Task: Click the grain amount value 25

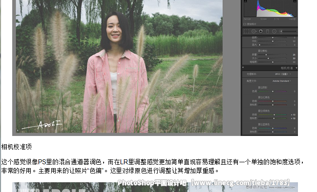Action: pyautogui.click(x=294, y=55)
